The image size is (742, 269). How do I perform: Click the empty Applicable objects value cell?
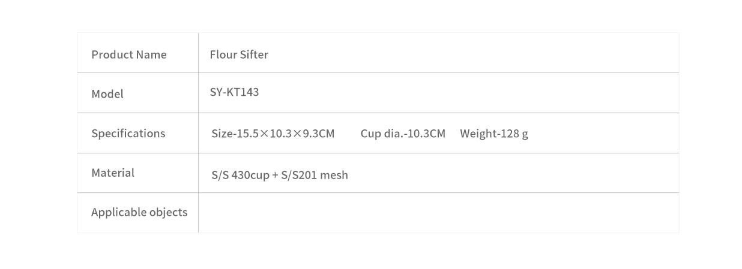[439, 213]
